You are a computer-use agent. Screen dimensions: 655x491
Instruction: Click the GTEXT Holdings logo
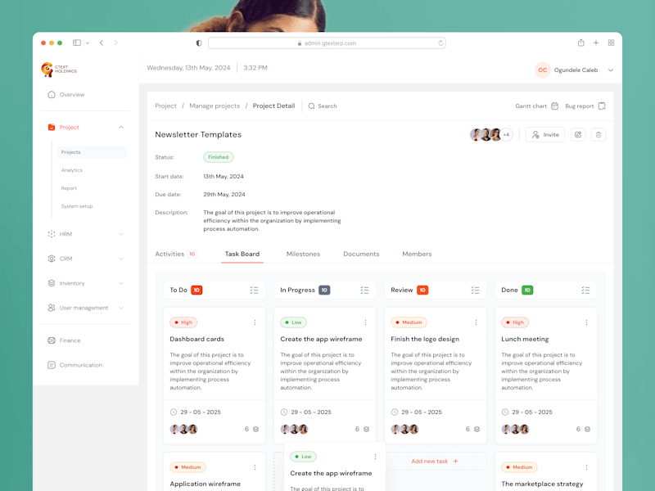pyautogui.click(x=59, y=70)
